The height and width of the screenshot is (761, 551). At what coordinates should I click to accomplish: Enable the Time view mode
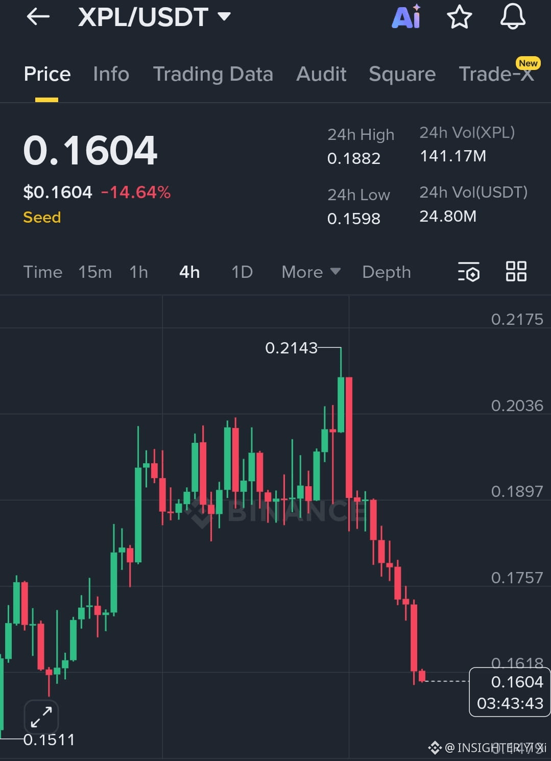click(43, 272)
